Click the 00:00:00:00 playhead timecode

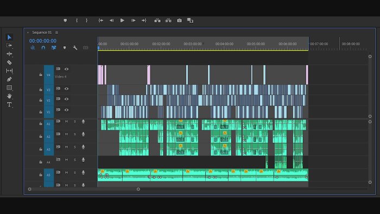pyautogui.click(x=43, y=41)
